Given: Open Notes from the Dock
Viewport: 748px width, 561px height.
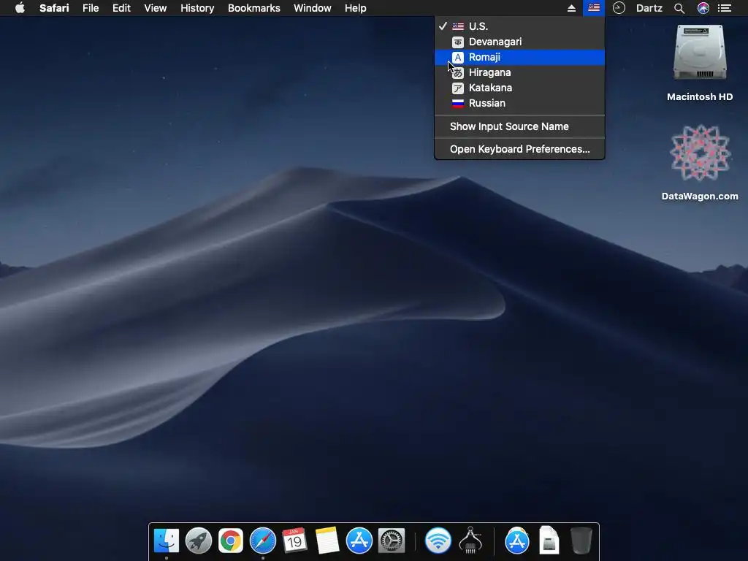Looking at the screenshot, I should tap(327, 541).
